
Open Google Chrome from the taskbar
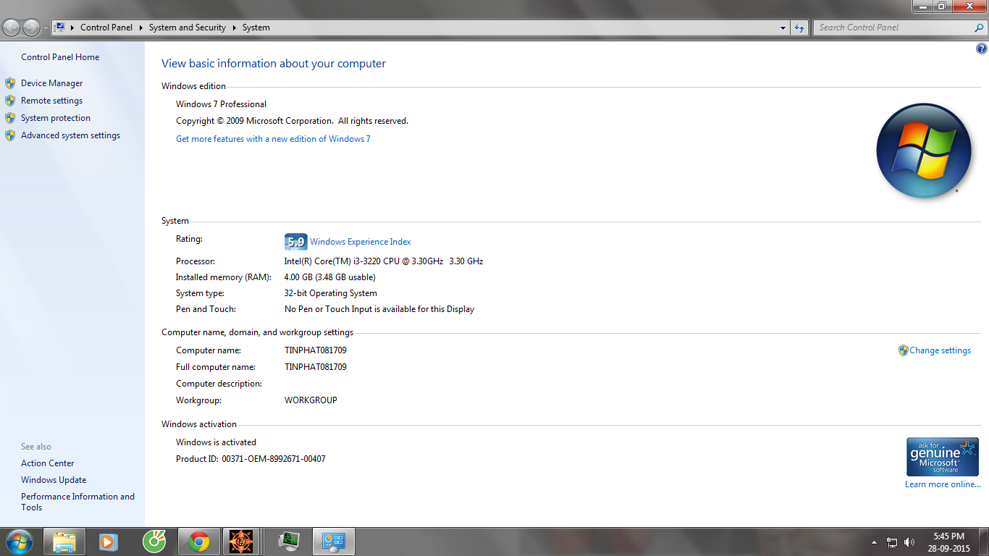(198, 542)
